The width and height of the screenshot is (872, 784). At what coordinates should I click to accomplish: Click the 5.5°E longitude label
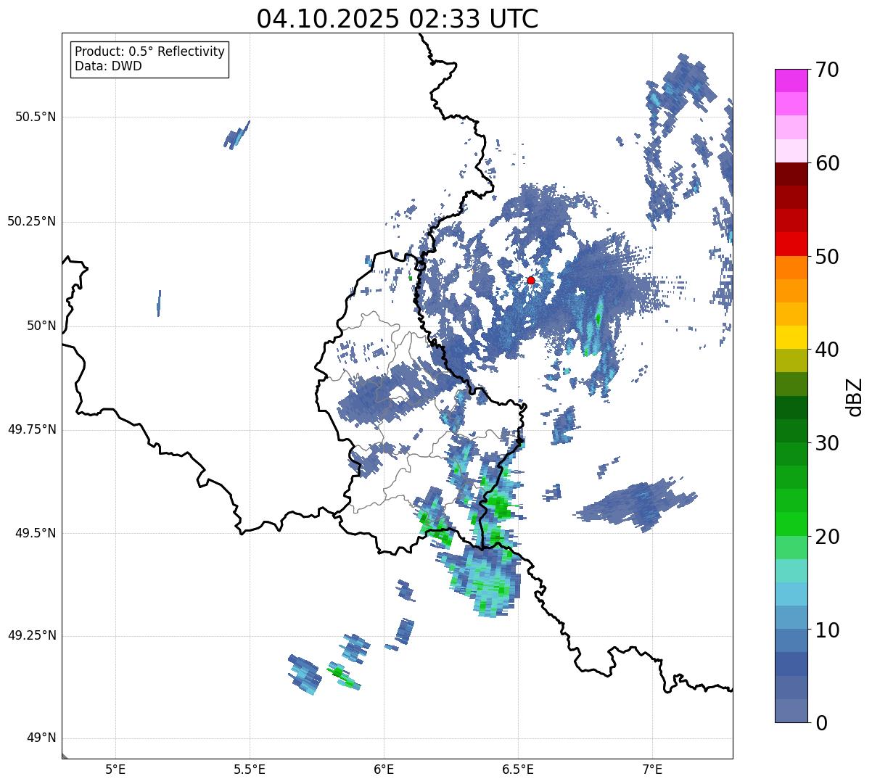250,769
